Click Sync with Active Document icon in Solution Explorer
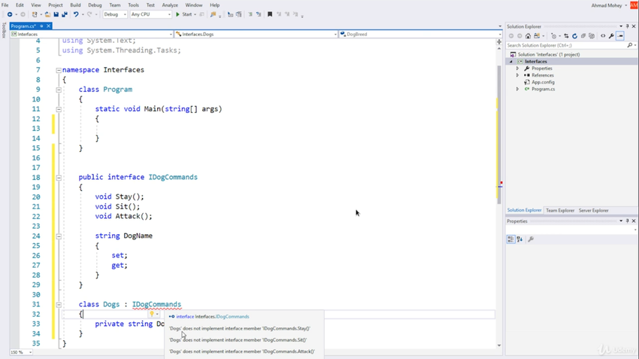 coord(566,36)
